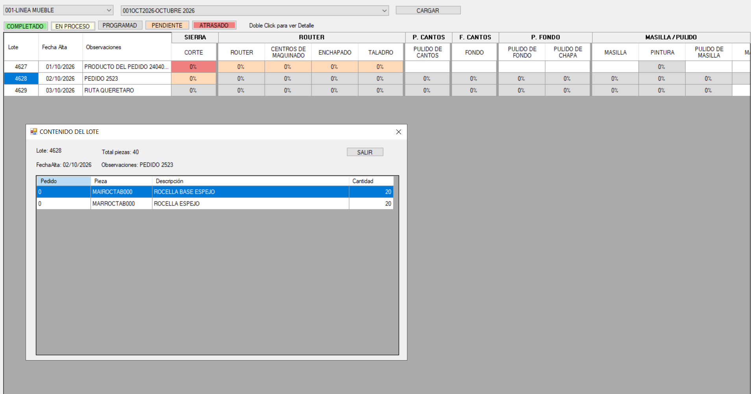Click the PULIDO DE CHAPA column header
This screenshot has width=751, height=394.
[x=568, y=52]
